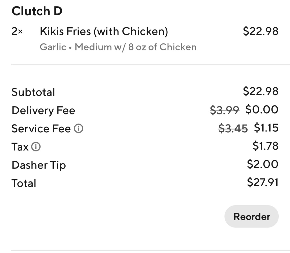Click the $1.78 tax amount
The height and width of the screenshot is (253, 290).
265,146
